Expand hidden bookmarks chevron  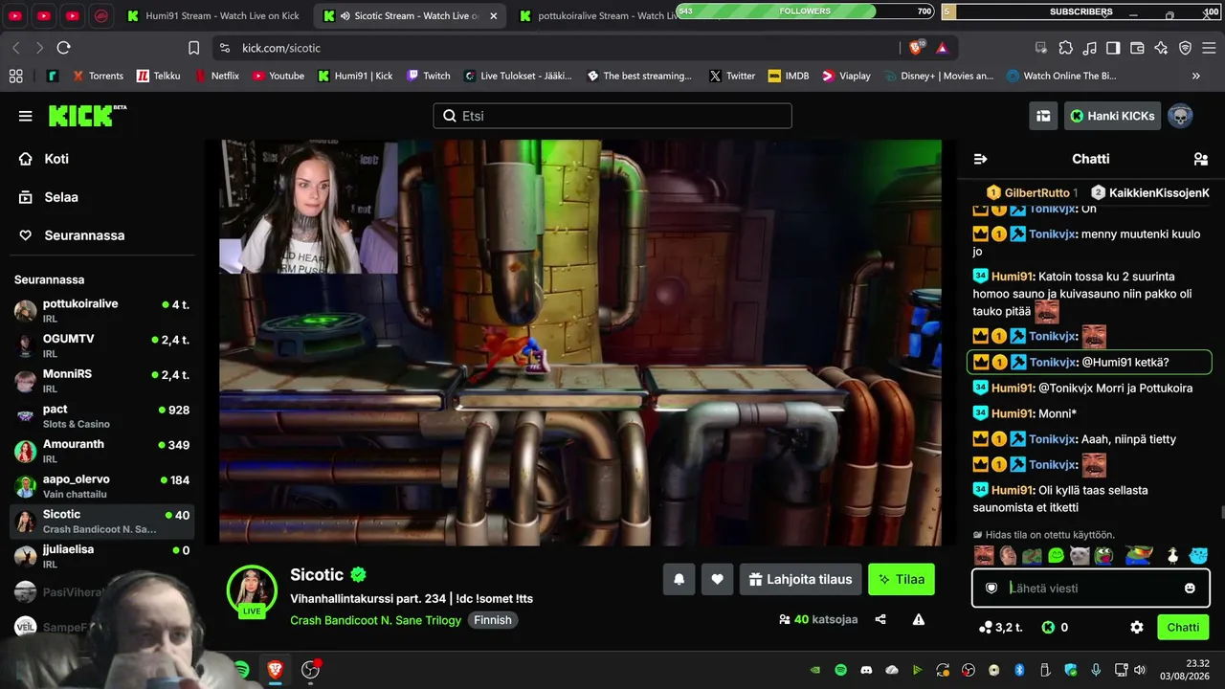coord(1196,76)
